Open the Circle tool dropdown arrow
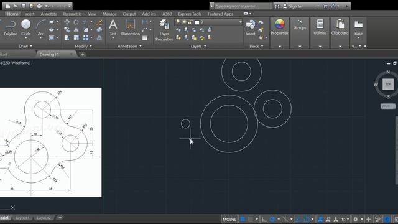Viewport: 398px width, 224px height. [26, 38]
